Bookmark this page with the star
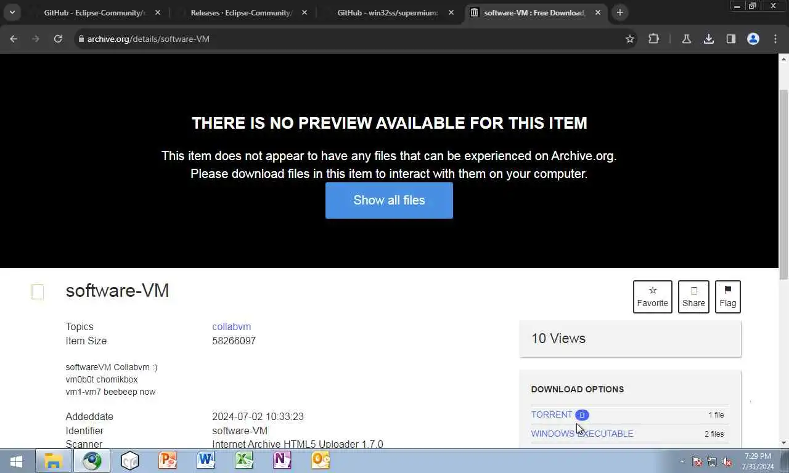 [629, 39]
